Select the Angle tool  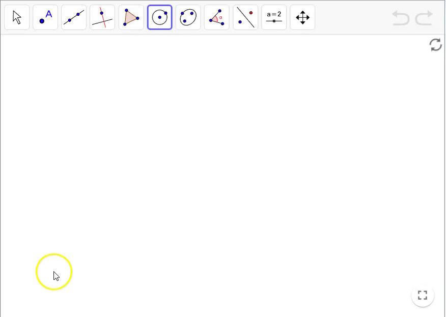click(217, 17)
